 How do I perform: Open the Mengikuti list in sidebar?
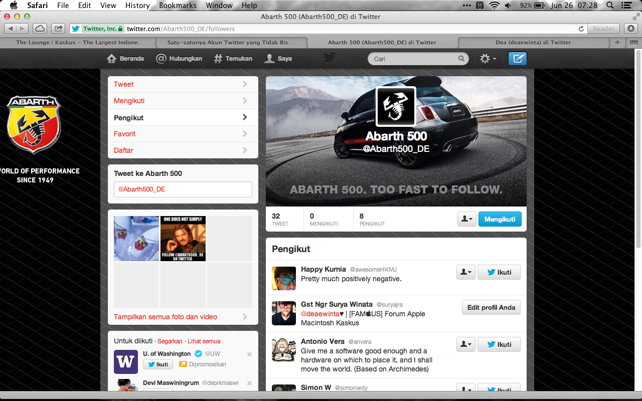(183, 101)
